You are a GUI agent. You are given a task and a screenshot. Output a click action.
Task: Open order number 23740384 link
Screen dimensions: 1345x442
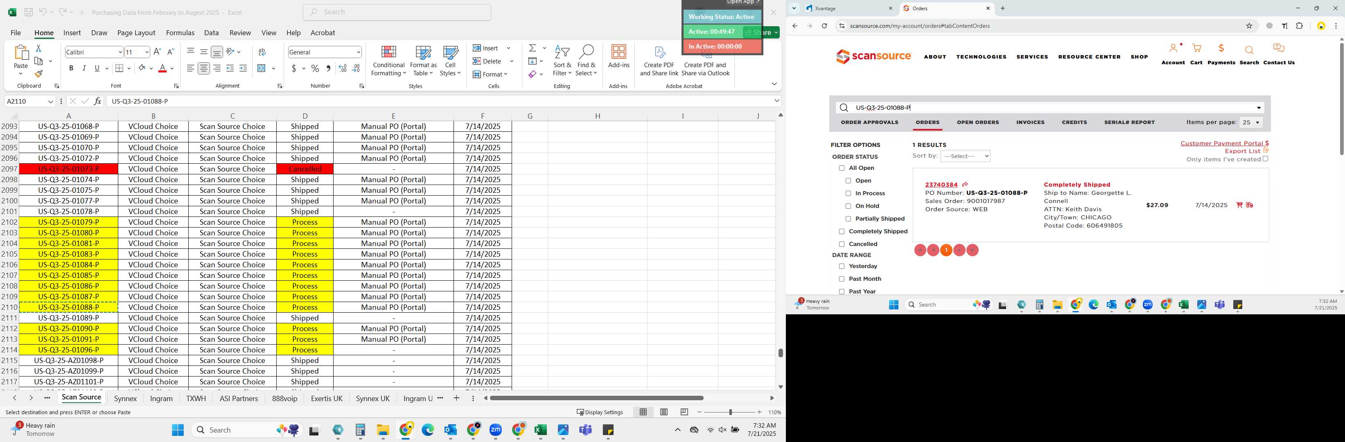(x=941, y=185)
